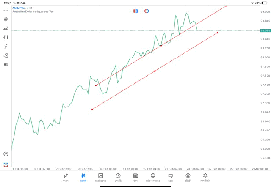The width and height of the screenshot is (271, 189).
Task: Tap the current price label 98.588
Action: click(265, 30)
